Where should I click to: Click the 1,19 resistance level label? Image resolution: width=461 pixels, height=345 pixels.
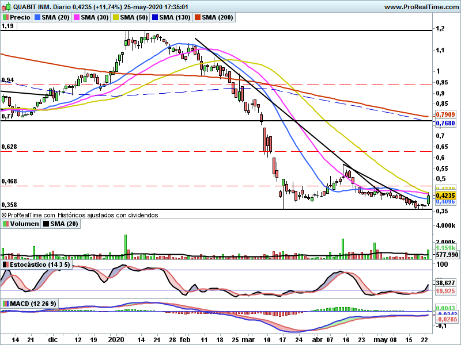[7, 26]
